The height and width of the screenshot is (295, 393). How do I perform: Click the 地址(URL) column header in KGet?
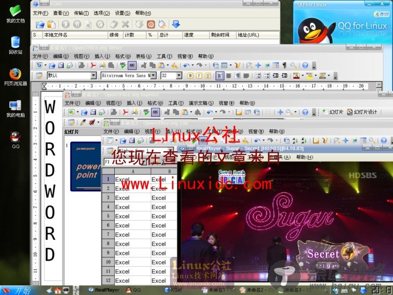258,35
